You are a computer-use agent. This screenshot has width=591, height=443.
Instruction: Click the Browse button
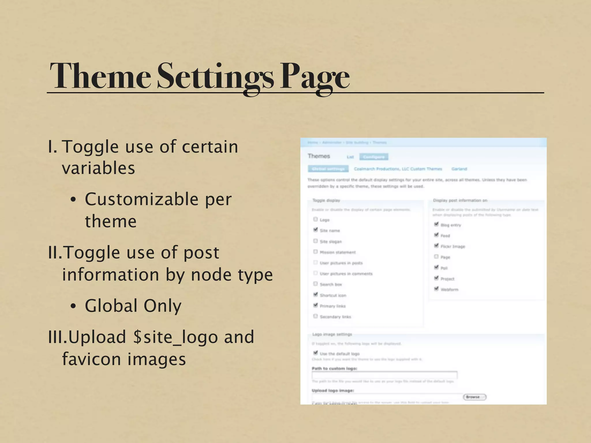coord(475,397)
